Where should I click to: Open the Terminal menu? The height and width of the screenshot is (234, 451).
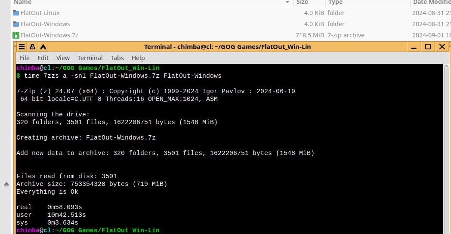(x=90, y=58)
